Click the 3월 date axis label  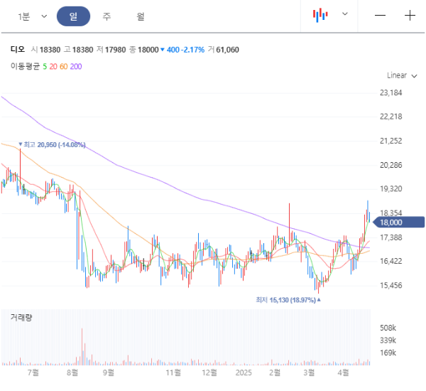click(x=309, y=373)
